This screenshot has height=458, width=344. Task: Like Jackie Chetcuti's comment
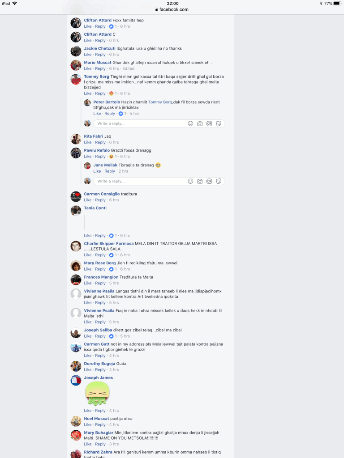[x=88, y=55]
